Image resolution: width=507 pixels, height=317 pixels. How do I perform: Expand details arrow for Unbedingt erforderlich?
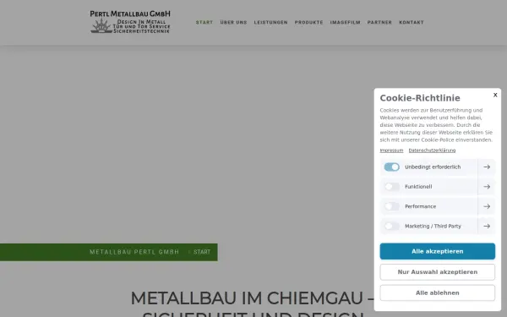click(x=487, y=167)
